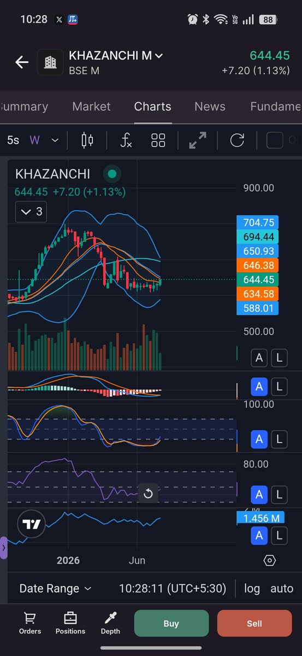Viewport: 302px width, 656px height.
Task: Tap the red Sell button
Action: [254, 624]
